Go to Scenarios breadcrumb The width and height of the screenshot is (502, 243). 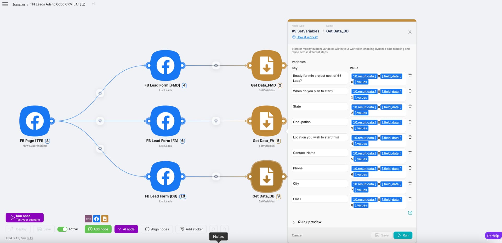19,4
